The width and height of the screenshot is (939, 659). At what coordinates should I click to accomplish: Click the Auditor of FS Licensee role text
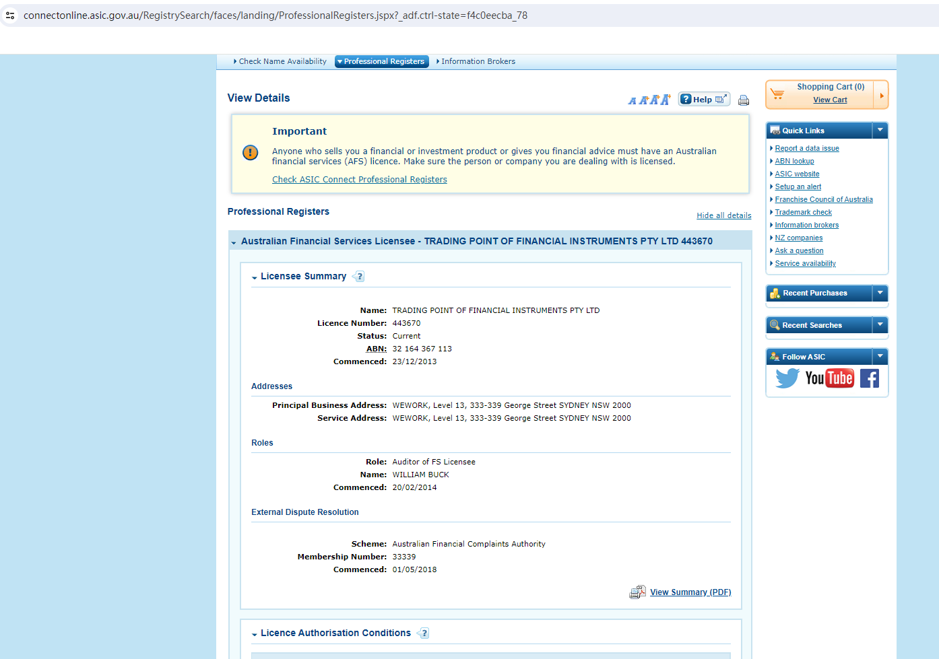click(434, 462)
